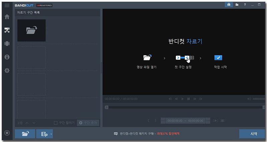Open the hamburger menu at top left
Screen dimensions: 267x142
click(7, 5)
